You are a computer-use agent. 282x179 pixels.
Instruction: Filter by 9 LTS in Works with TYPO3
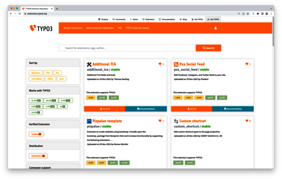[66, 100]
